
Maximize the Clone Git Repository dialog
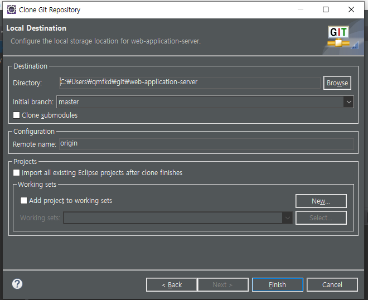click(326, 9)
